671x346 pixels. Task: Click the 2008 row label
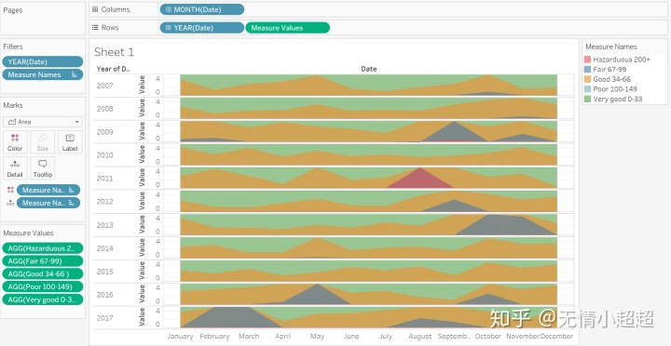point(104,109)
